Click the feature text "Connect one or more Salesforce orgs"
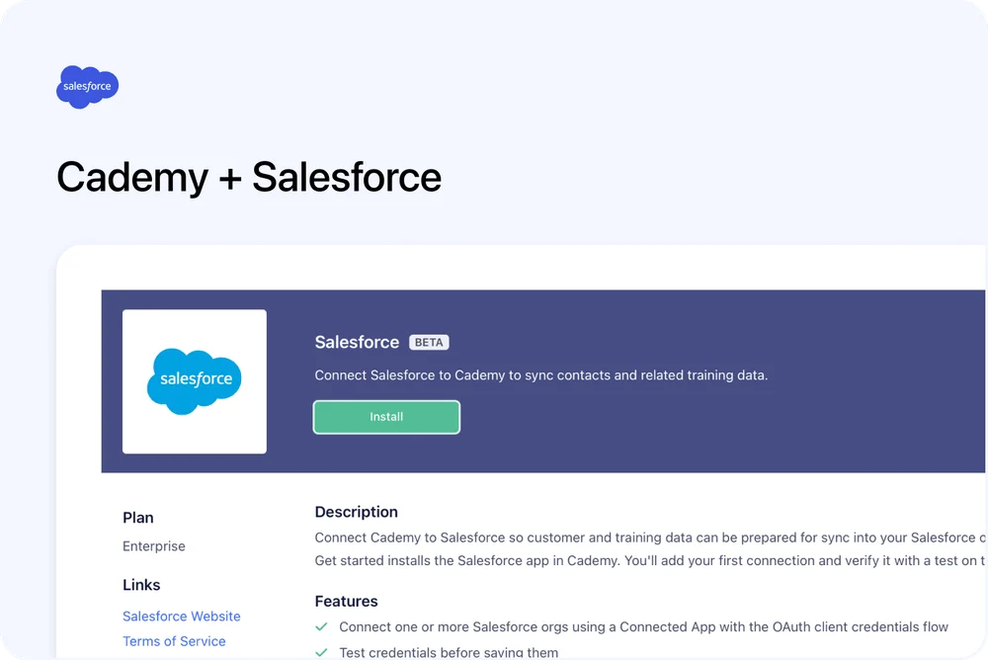 [643, 626]
